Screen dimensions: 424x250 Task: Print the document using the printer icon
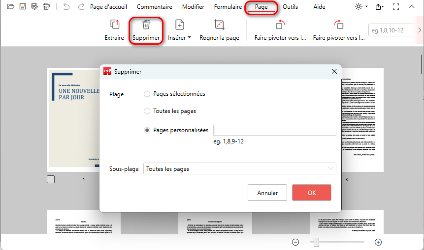click(46, 6)
